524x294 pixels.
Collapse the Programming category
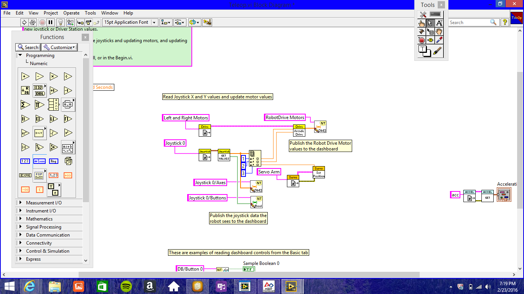coord(20,56)
